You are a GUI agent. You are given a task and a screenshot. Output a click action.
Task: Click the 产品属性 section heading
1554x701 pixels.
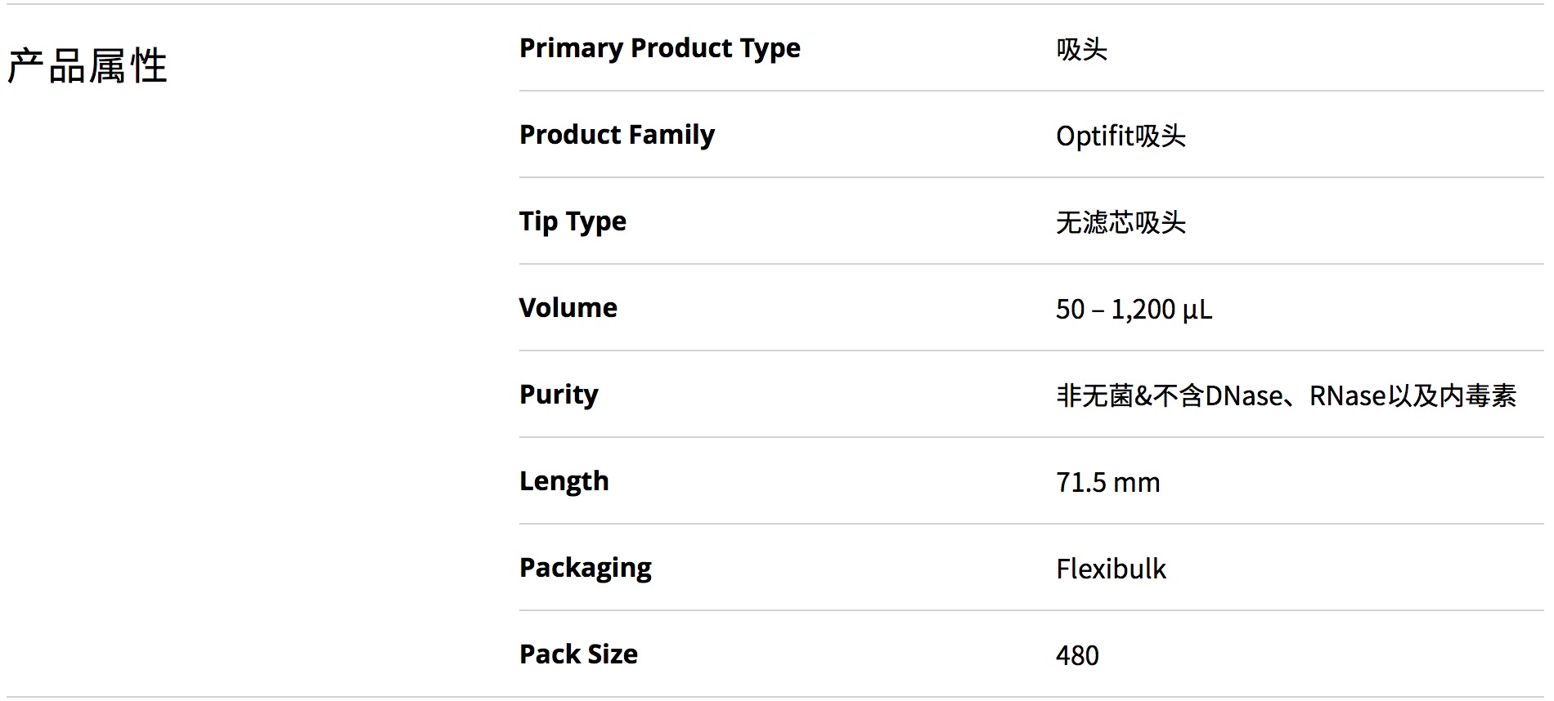click(x=88, y=66)
